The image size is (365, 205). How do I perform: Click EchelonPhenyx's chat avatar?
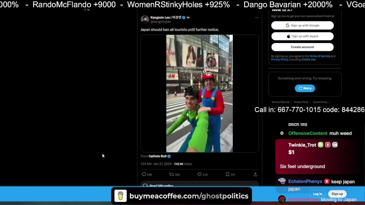pos(282,181)
